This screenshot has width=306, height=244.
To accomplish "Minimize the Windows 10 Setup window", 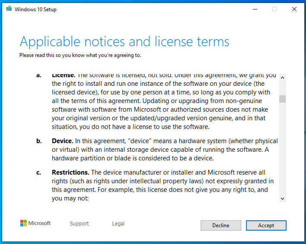I will [255, 9].
